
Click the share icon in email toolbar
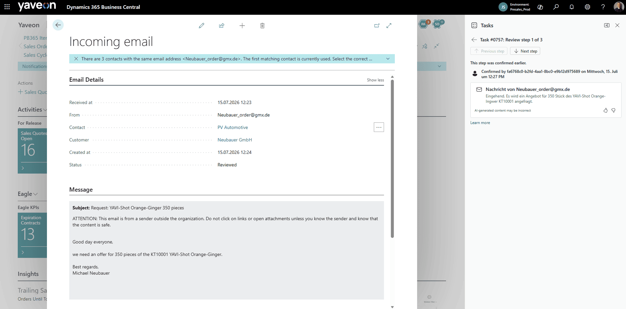click(x=222, y=25)
